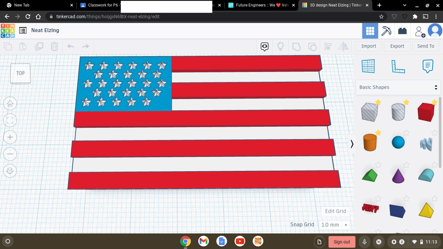443x249 pixels.
Task: Click the Export button
Action: pos(397,46)
